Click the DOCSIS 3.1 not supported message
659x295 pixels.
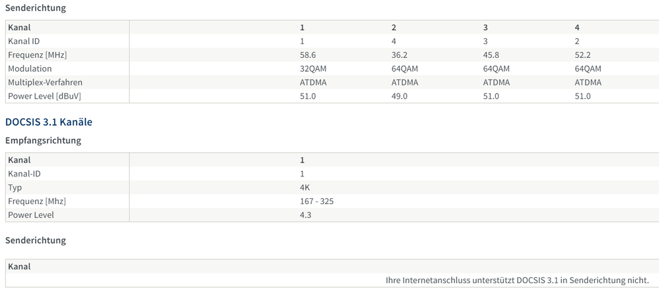[x=517, y=281]
